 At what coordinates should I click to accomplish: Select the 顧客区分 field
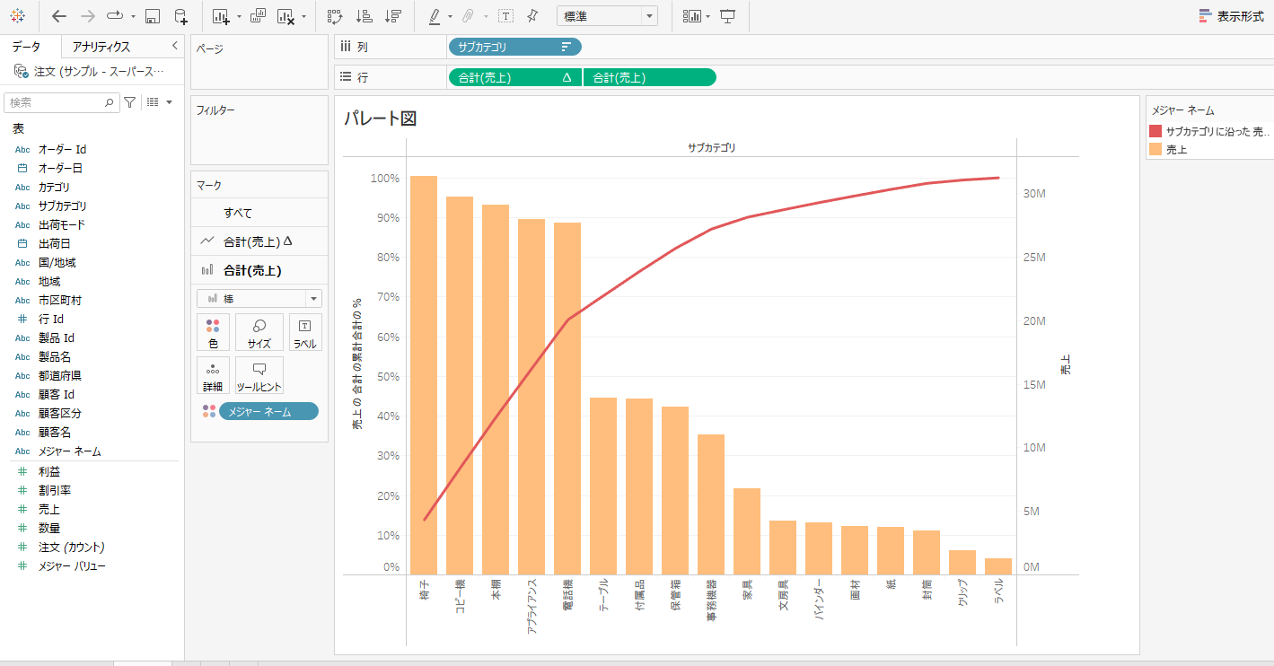coord(60,414)
